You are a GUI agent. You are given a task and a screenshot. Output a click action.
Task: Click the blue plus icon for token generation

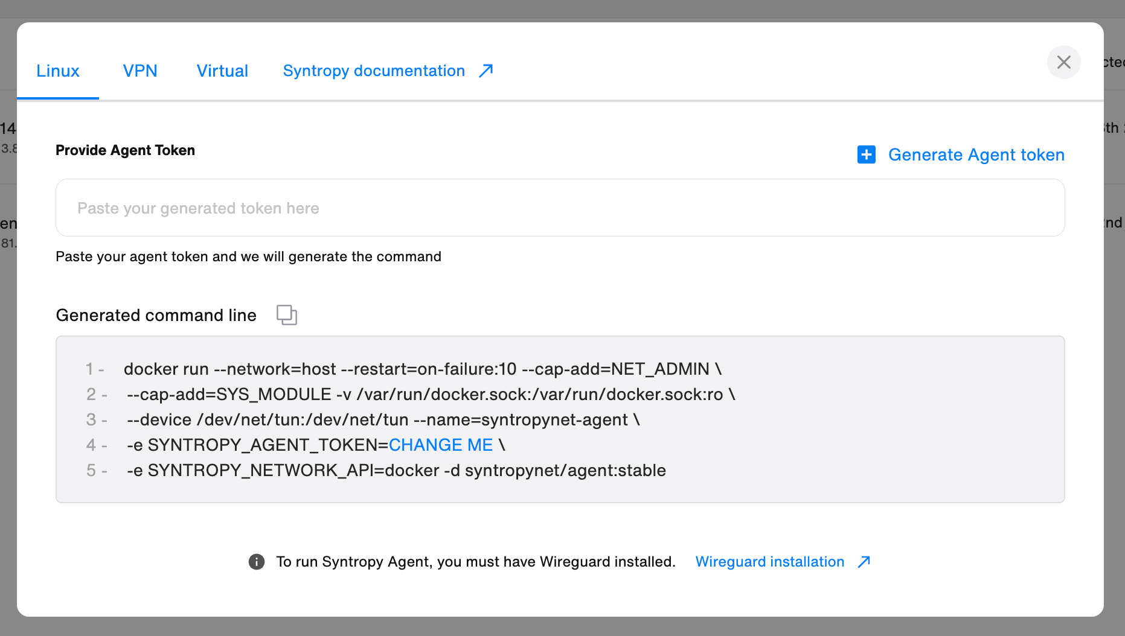click(867, 154)
